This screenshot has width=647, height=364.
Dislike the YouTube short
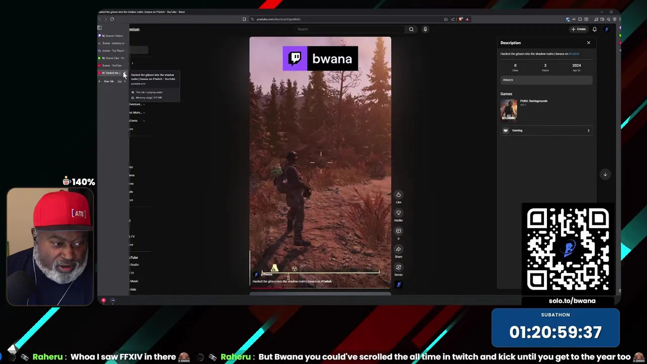tap(398, 213)
